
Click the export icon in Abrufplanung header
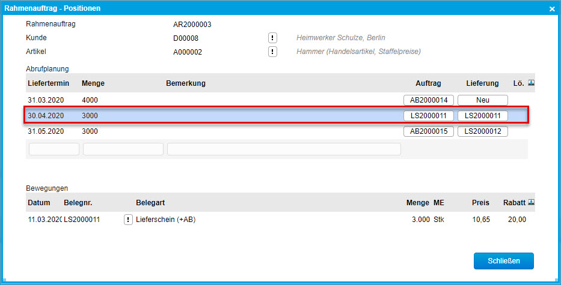[532, 83]
